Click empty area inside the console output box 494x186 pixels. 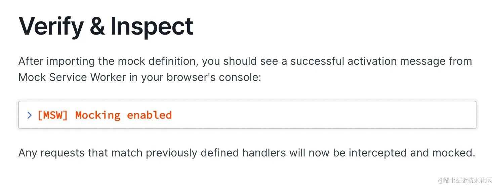[319, 115]
